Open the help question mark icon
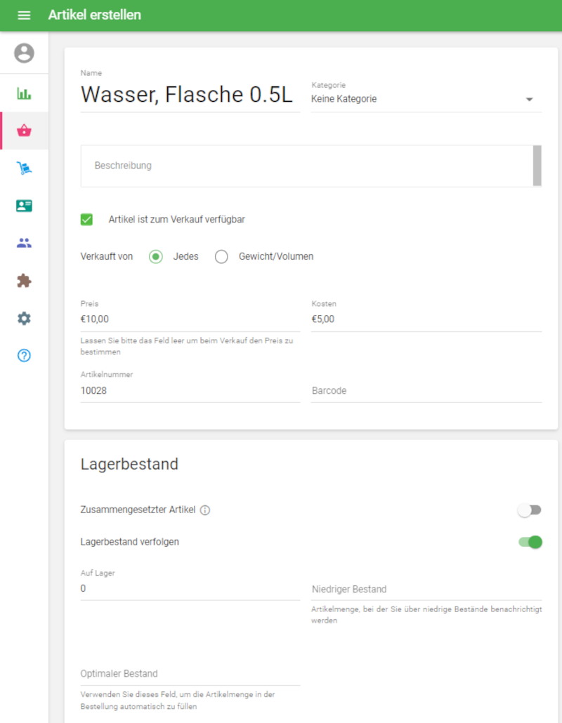 [x=24, y=355]
